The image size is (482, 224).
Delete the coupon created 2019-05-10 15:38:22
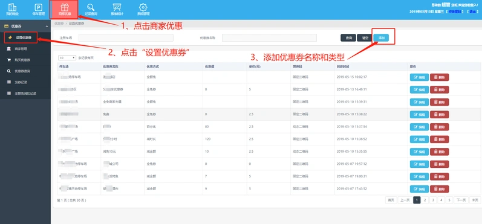tap(439, 115)
